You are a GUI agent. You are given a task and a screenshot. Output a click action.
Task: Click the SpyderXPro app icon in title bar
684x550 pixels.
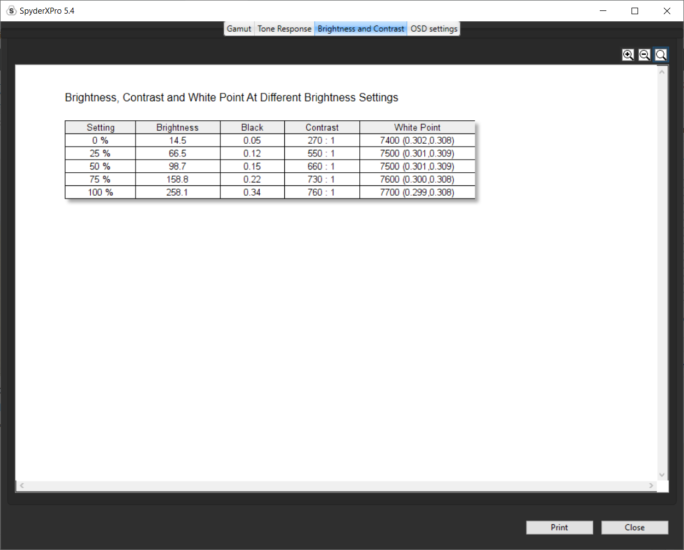tap(11, 10)
